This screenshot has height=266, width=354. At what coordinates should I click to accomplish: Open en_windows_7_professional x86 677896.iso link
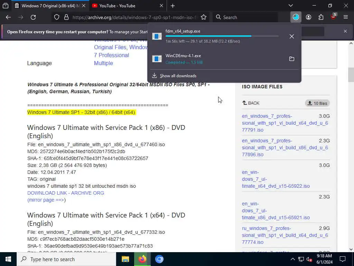[x=285, y=148]
